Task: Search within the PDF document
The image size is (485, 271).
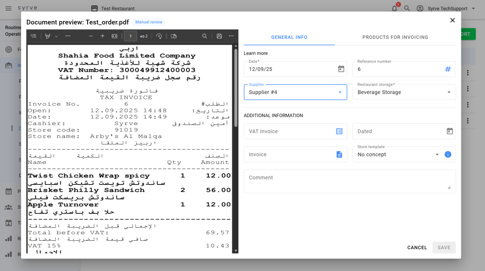Action: (205, 36)
